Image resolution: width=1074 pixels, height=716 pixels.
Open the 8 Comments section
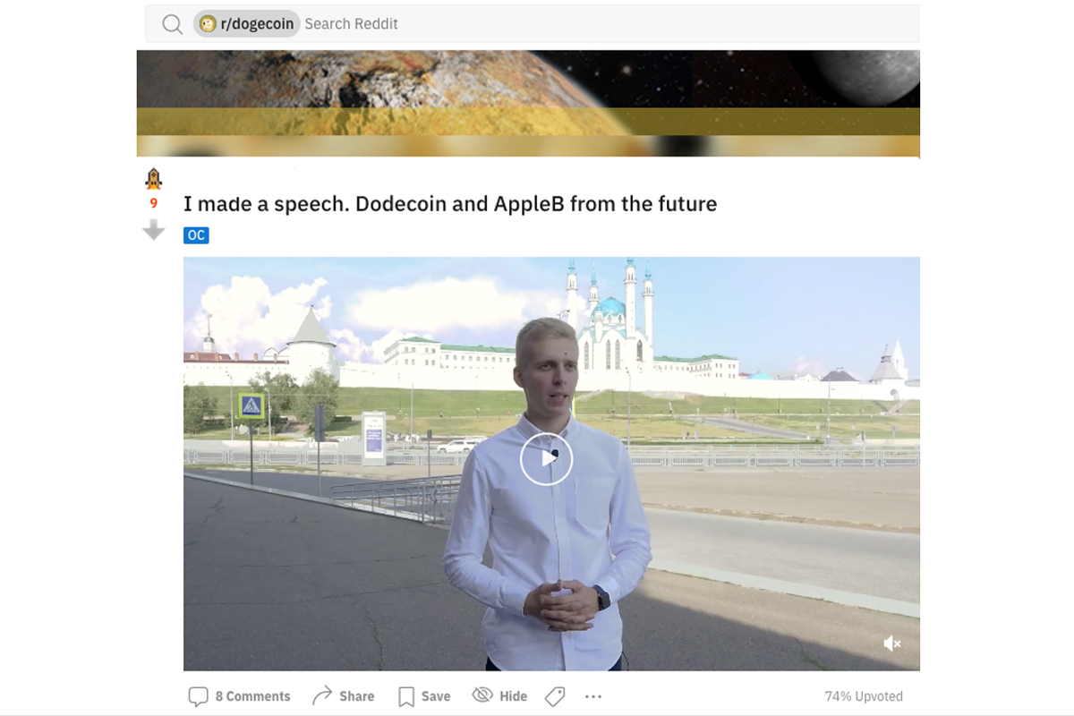click(x=239, y=696)
